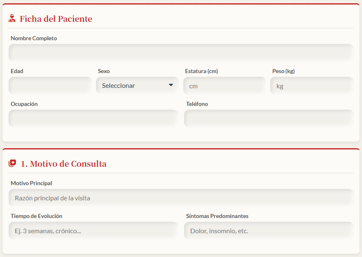Click the Nombre Completo label
362x257 pixels.
pyautogui.click(x=34, y=38)
